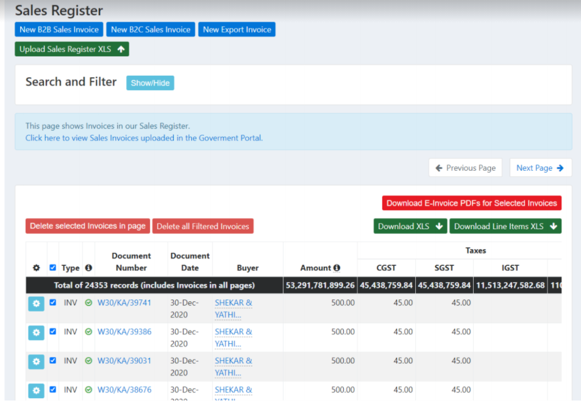Image resolution: width=581 pixels, height=403 pixels.
Task: Toggle the select-all checkbox in table header
Action: 53,268
